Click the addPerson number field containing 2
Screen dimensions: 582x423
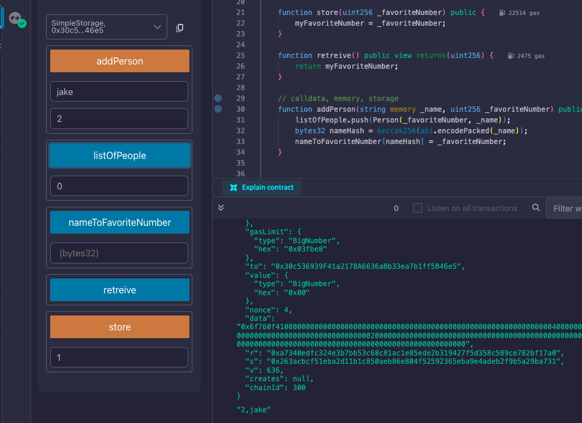coord(119,118)
